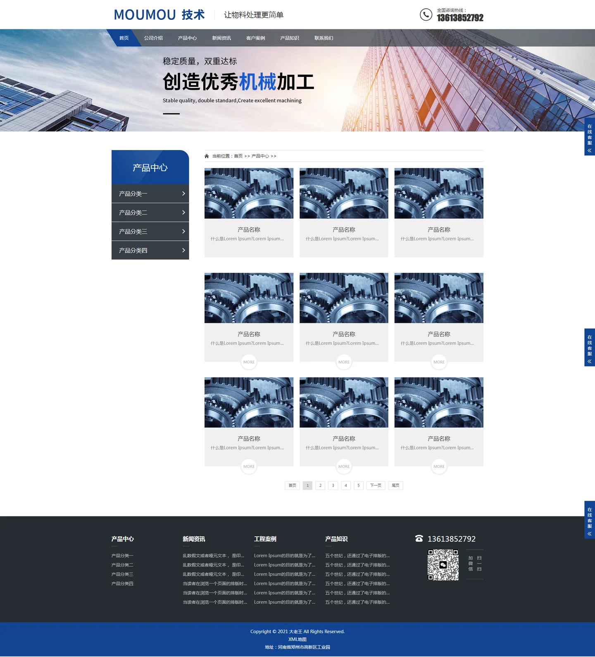This screenshot has height=657, width=595.
Task: Go to page 3 in the pagination
Action: tap(333, 485)
